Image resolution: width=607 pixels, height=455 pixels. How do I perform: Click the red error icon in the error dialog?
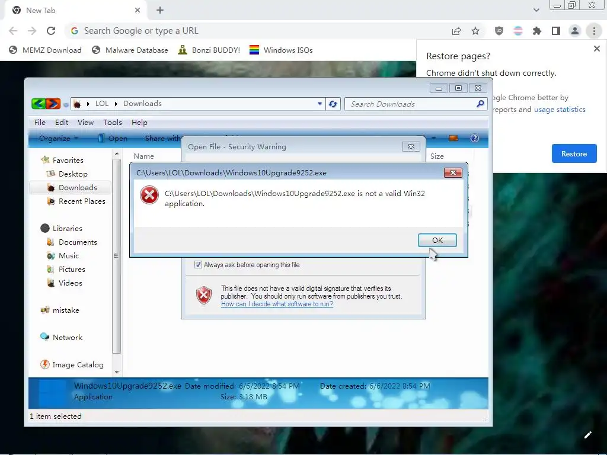coord(149,195)
